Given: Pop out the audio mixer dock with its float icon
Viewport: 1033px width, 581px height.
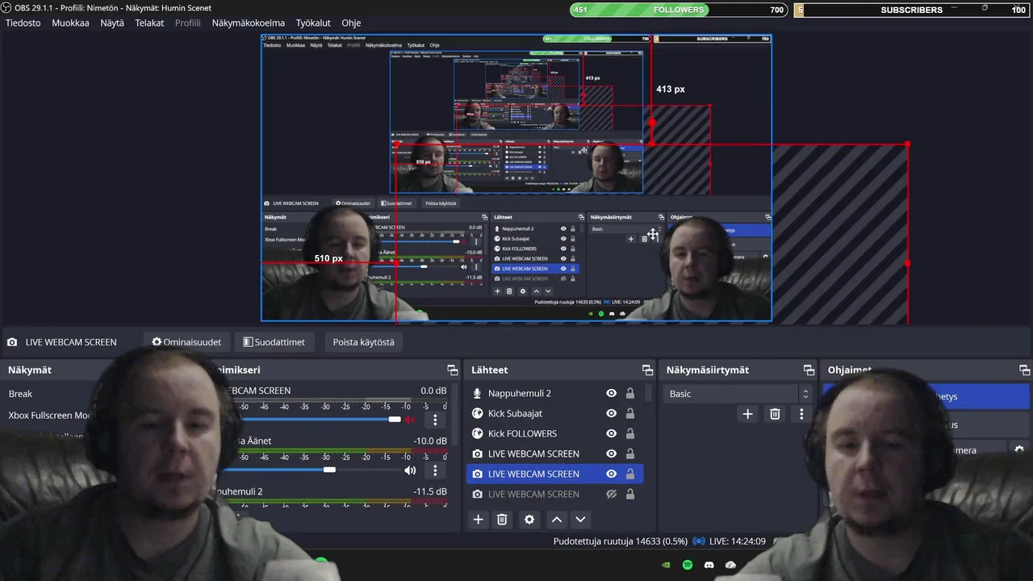Looking at the screenshot, I should (452, 370).
